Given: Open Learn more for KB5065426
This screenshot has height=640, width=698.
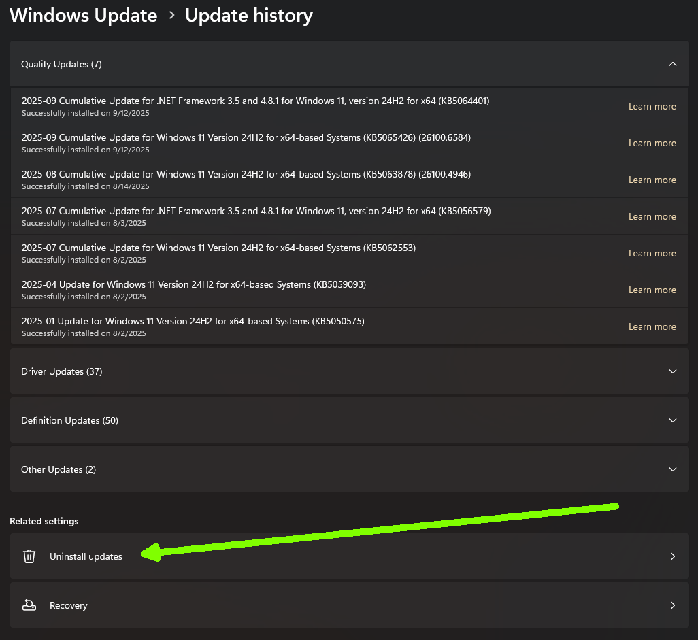Looking at the screenshot, I should (652, 143).
